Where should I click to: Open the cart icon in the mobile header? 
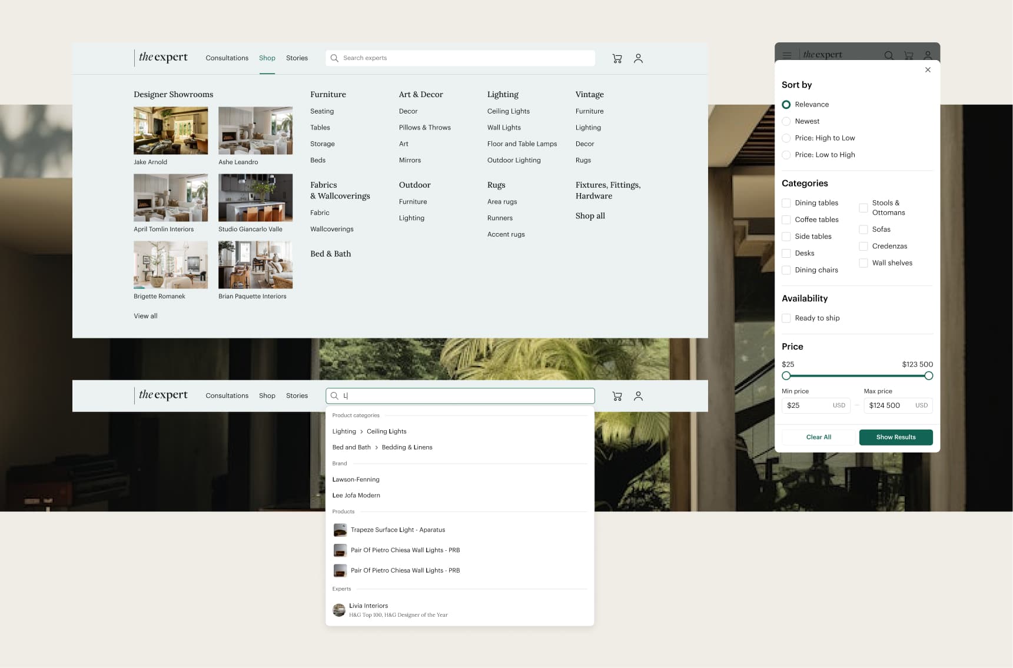(x=908, y=55)
